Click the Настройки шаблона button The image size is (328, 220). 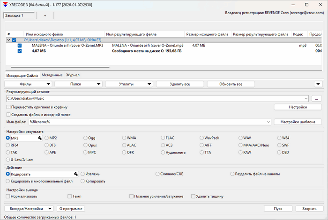tap(298, 122)
